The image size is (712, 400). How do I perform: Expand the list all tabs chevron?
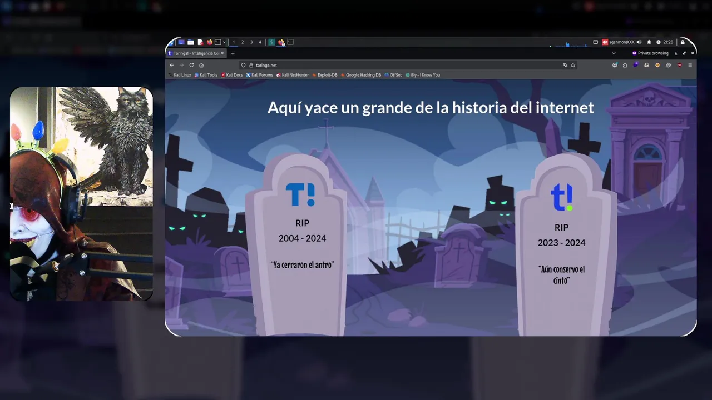click(x=614, y=53)
